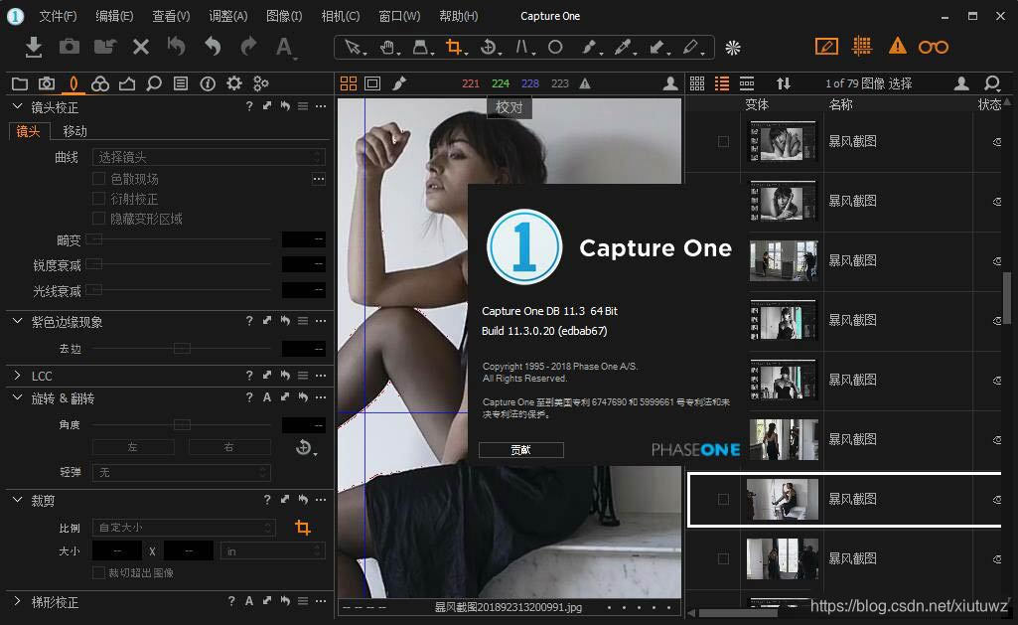Toggle the orange Proofing glasses icon

[934, 47]
